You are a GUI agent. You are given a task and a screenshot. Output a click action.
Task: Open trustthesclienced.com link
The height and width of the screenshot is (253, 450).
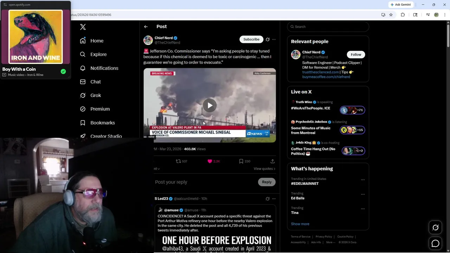321,72
